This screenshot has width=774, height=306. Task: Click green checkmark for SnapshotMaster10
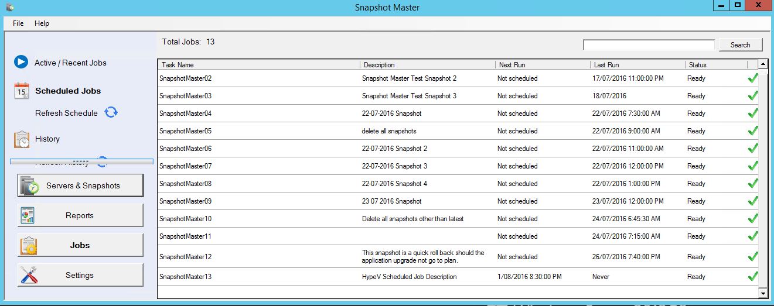[x=753, y=218]
